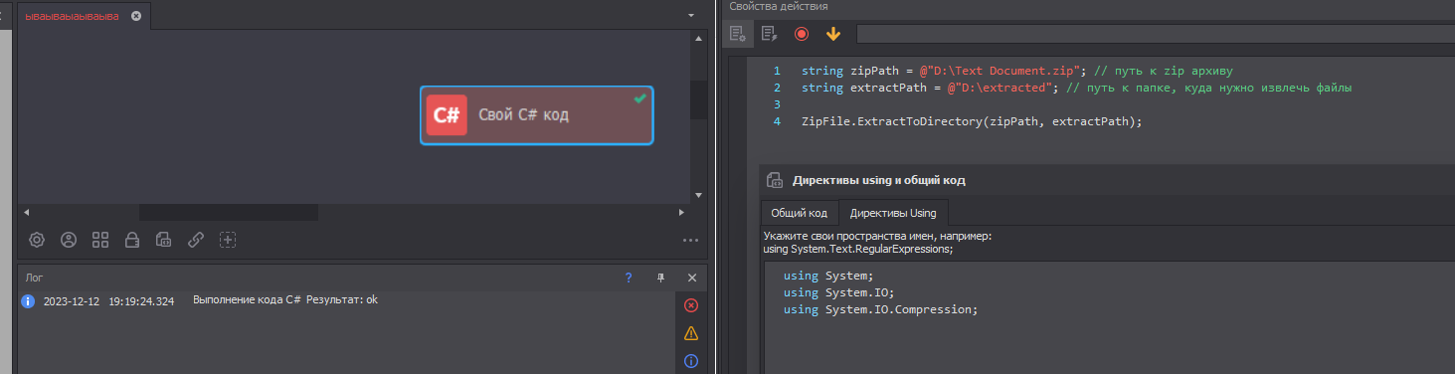Click the padlock icon below canvas
Screen dimensions: 1455x374
(132, 240)
